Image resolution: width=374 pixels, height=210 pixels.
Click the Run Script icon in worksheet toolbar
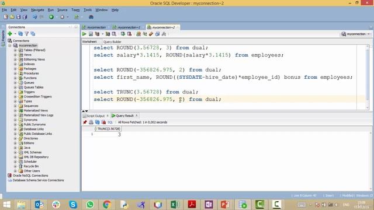pyautogui.click(x=91, y=34)
